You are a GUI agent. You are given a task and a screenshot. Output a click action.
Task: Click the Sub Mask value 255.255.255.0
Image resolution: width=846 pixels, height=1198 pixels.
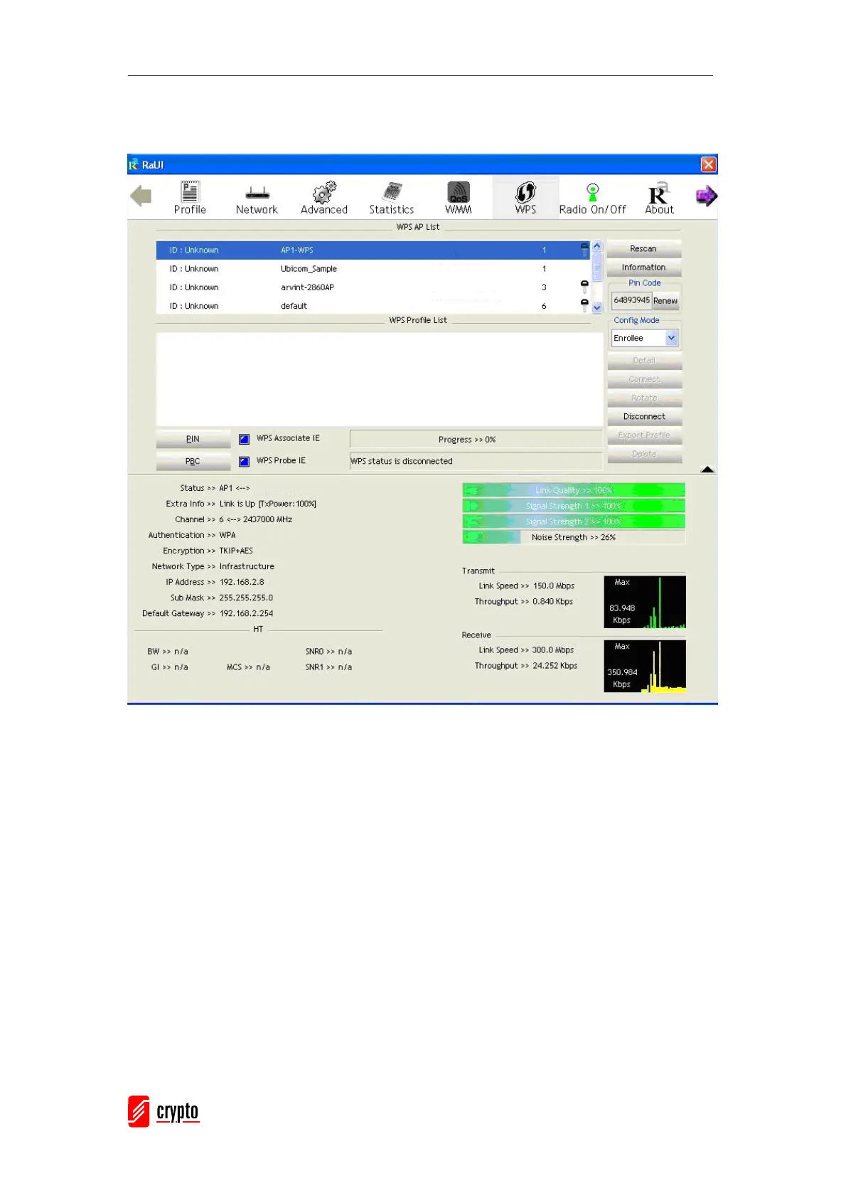click(x=246, y=598)
